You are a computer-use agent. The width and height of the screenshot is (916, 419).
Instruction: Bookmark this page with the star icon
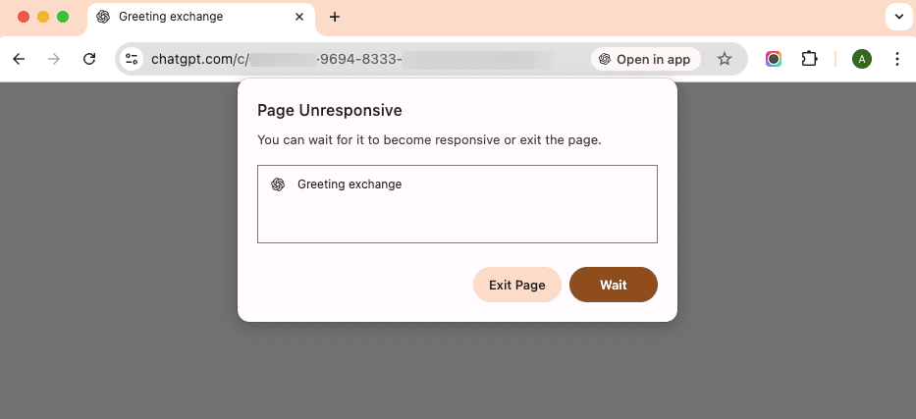pyautogui.click(x=725, y=59)
